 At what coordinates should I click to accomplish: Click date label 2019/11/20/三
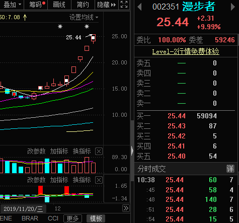point(23,209)
